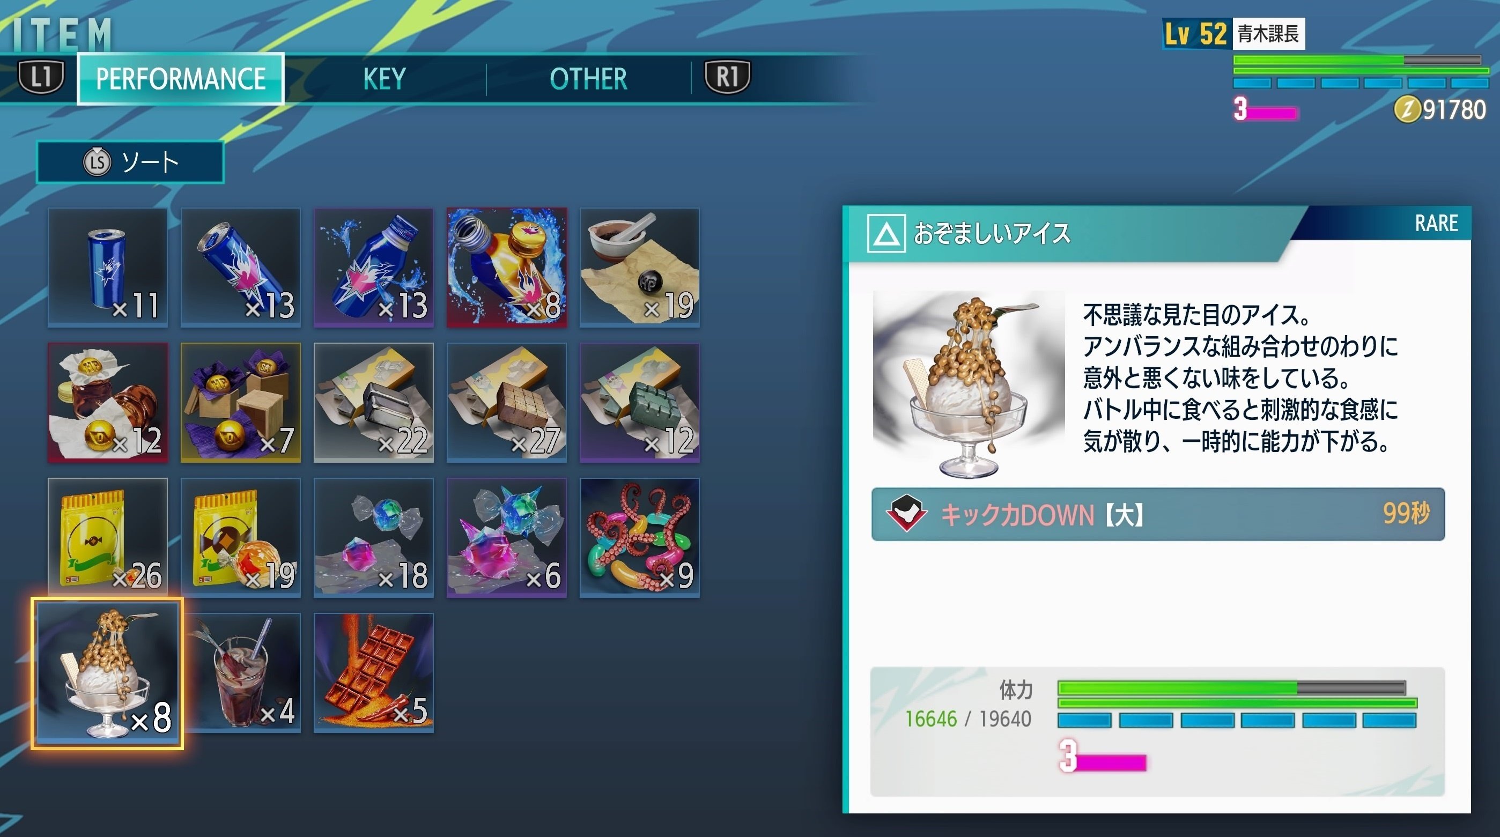Click the triangle icon beside おぞましいアイス
This screenshot has width=1500, height=837.
click(885, 233)
